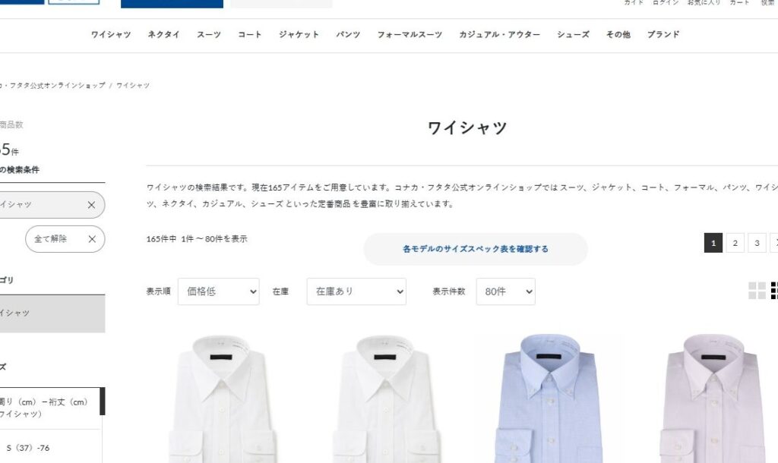Click 各モデルのサイズスペック表を確認する button
This screenshot has height=463, width=778.
pyautogui.click(x=476, y=249)
